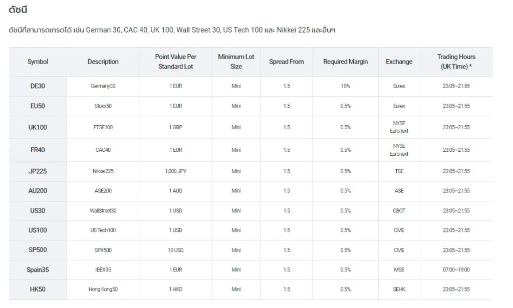Select the HK50 symbol cell
513x308 pixels.
coord(38,289)
